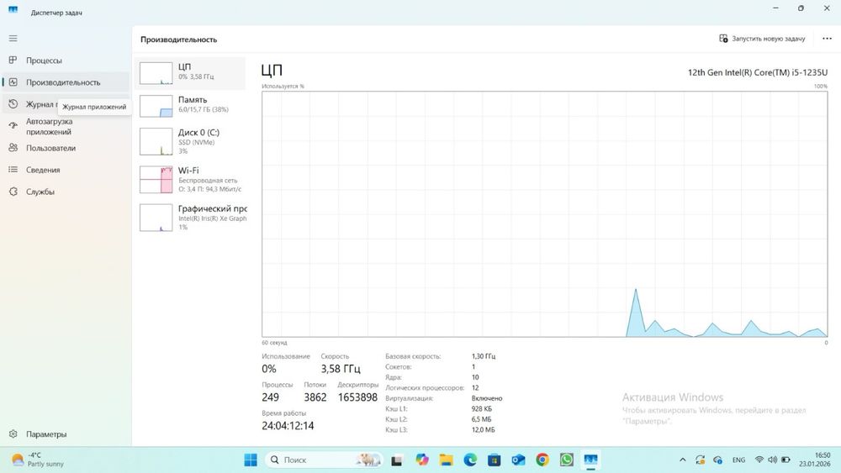Image resolution: width=841 pixels, height=473 pixels.
Task: Select Диск 0 (C:) performance item
Action: [190, 141]
